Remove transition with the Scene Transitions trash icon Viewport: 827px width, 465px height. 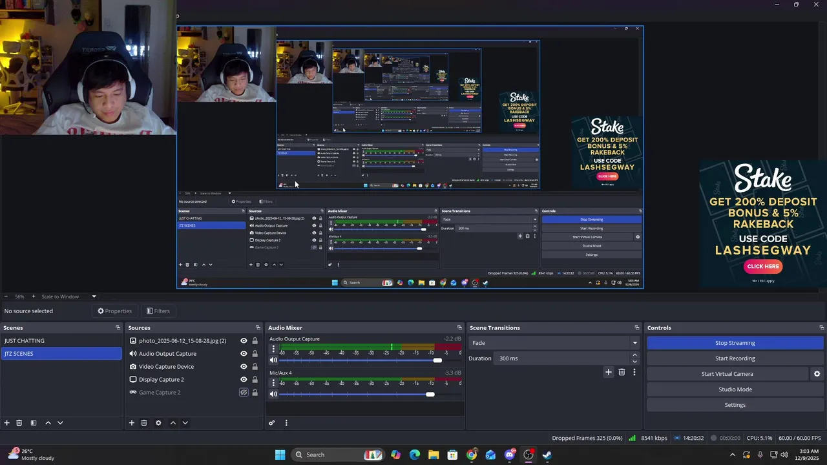622,372
